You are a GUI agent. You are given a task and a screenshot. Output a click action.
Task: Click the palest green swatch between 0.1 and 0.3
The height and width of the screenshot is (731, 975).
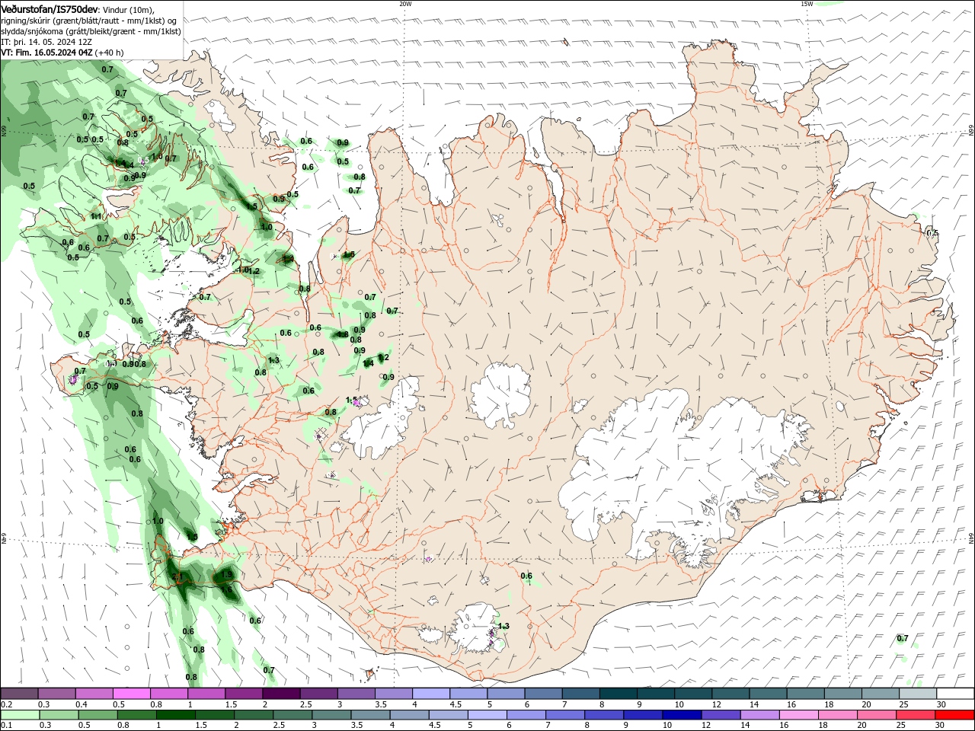pos(20,715)
